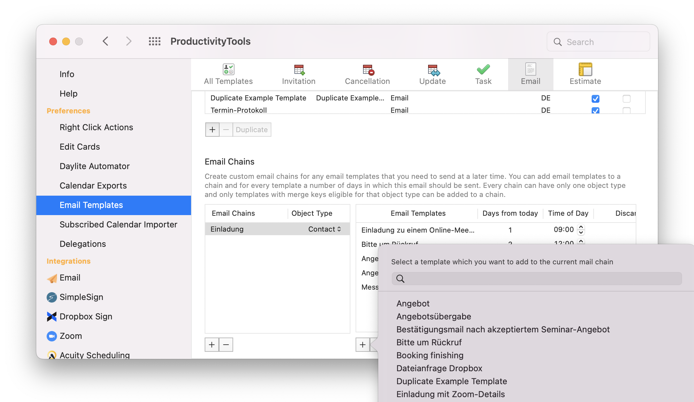Open the Contact object type dropdown
Screen dimensions: 694x402
(324, 229)
